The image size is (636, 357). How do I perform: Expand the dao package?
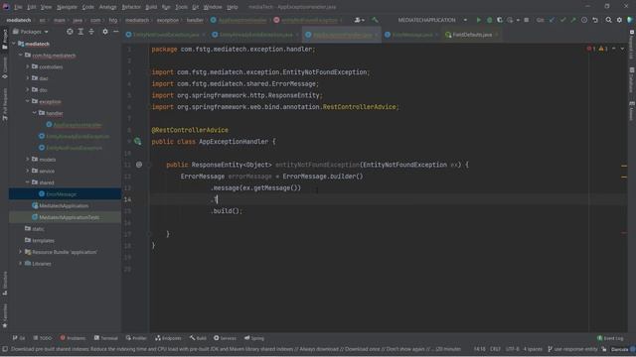click(x=28, y=77)
